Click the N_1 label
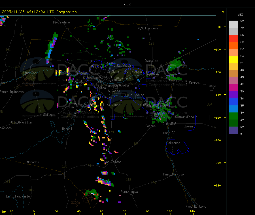 (x=72, y=125)
